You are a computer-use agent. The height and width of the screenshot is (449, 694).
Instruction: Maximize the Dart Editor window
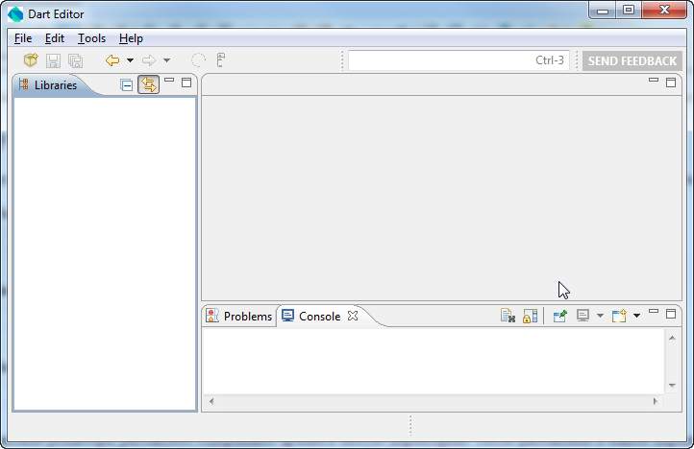[x=629, y=11]
